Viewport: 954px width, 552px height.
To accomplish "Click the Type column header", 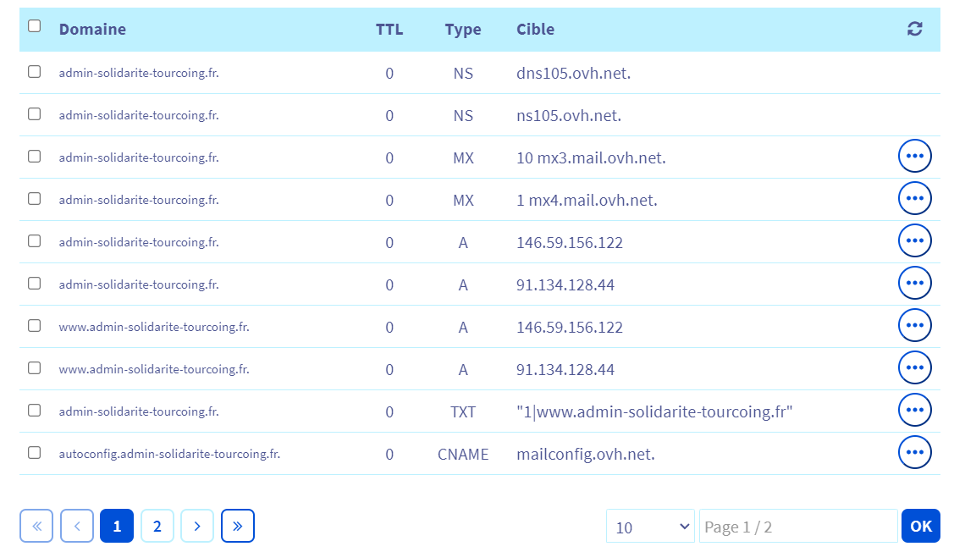I will click(463, 30).
